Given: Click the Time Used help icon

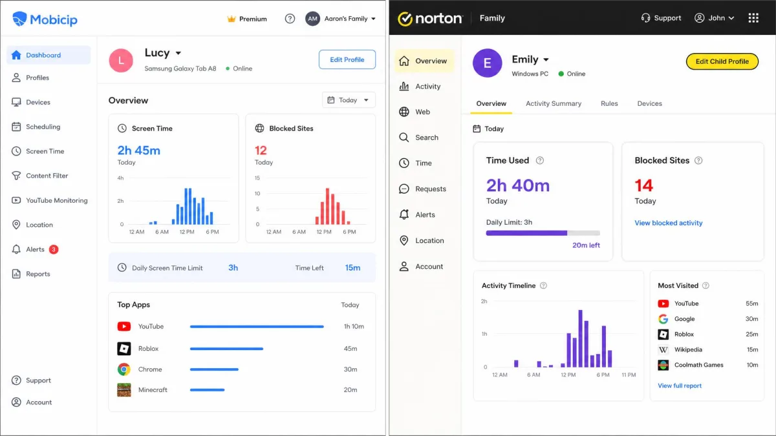Looking at the screenshot, I should coord(540,160).
